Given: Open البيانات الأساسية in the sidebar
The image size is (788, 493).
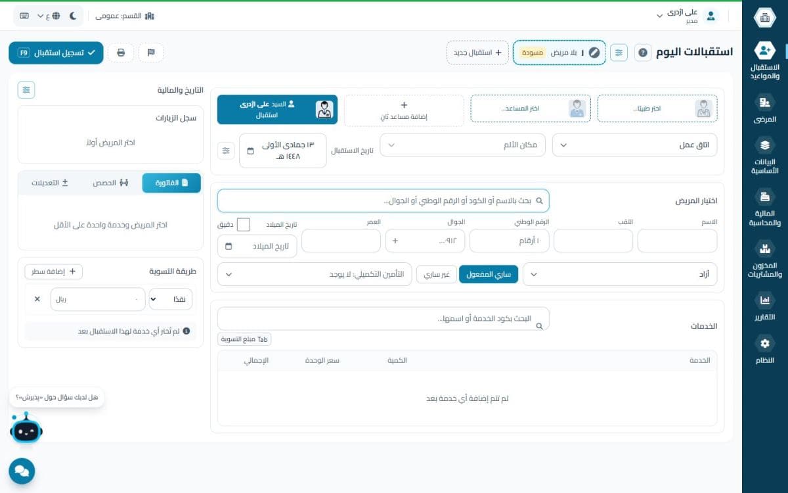Looking at the screenshot, I should pyautogui.click(x=764, y=155).
